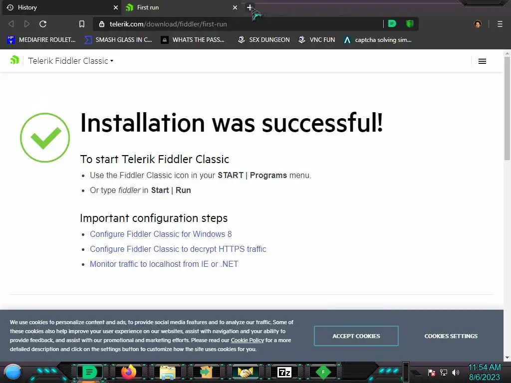Open volume speaker tray icon
Image resolution: width=511 pixels, height=383 pixels.
click(x=456, y=372)
